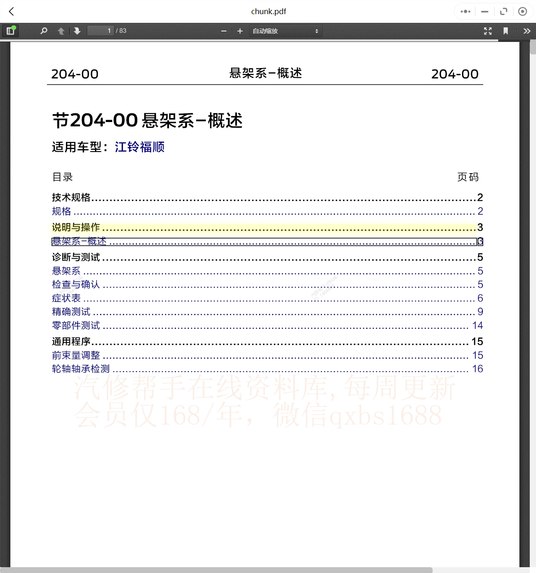Open the document search tool

pos(44,30)
